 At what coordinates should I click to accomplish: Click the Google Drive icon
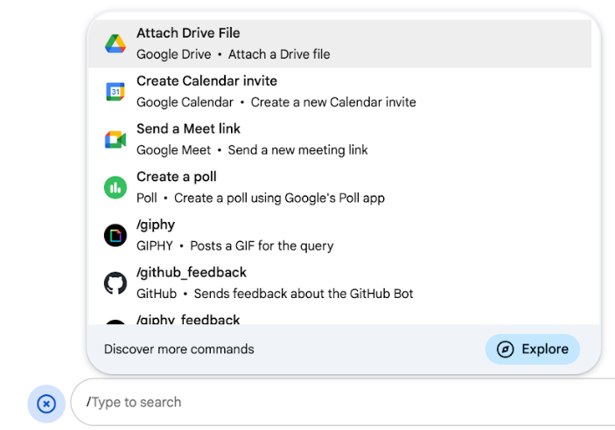click(x=115, y=44)
